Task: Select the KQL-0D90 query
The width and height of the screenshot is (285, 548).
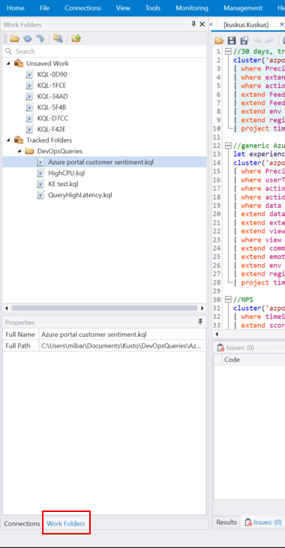Action: (52, 74)
